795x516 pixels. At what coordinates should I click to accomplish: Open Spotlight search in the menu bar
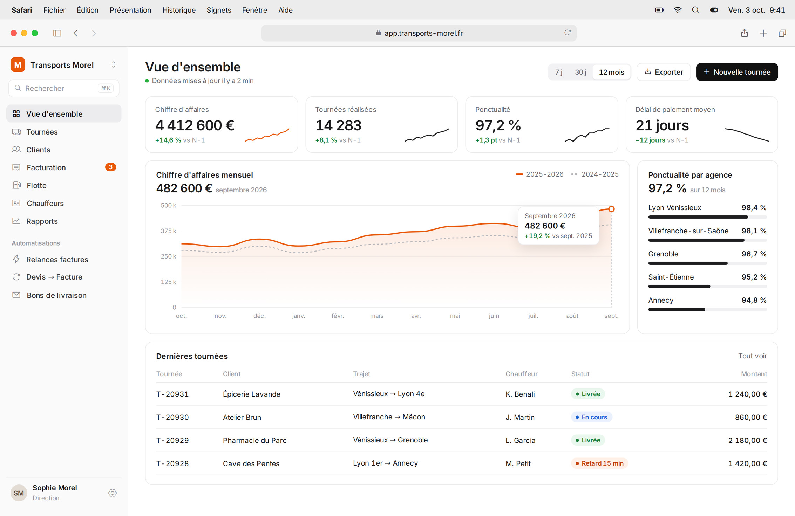695,10
